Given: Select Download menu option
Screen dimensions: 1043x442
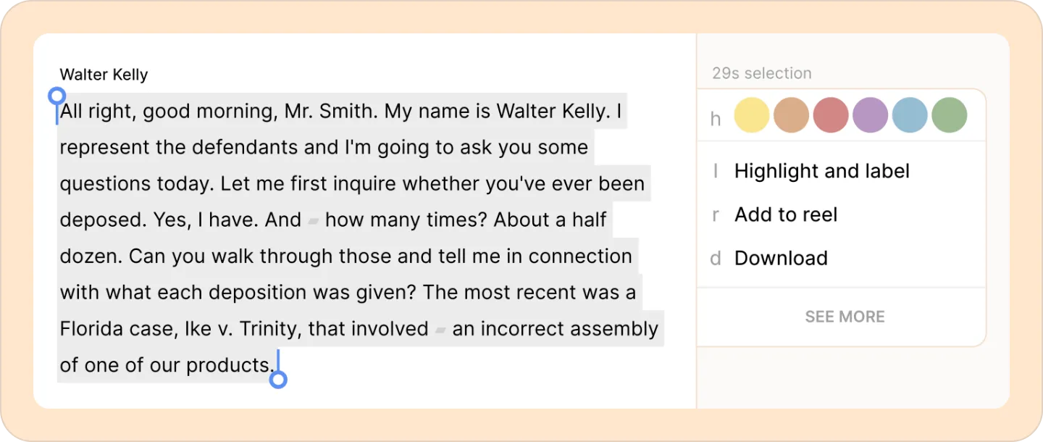Looking at the screenshot, I should pos(841,258).
